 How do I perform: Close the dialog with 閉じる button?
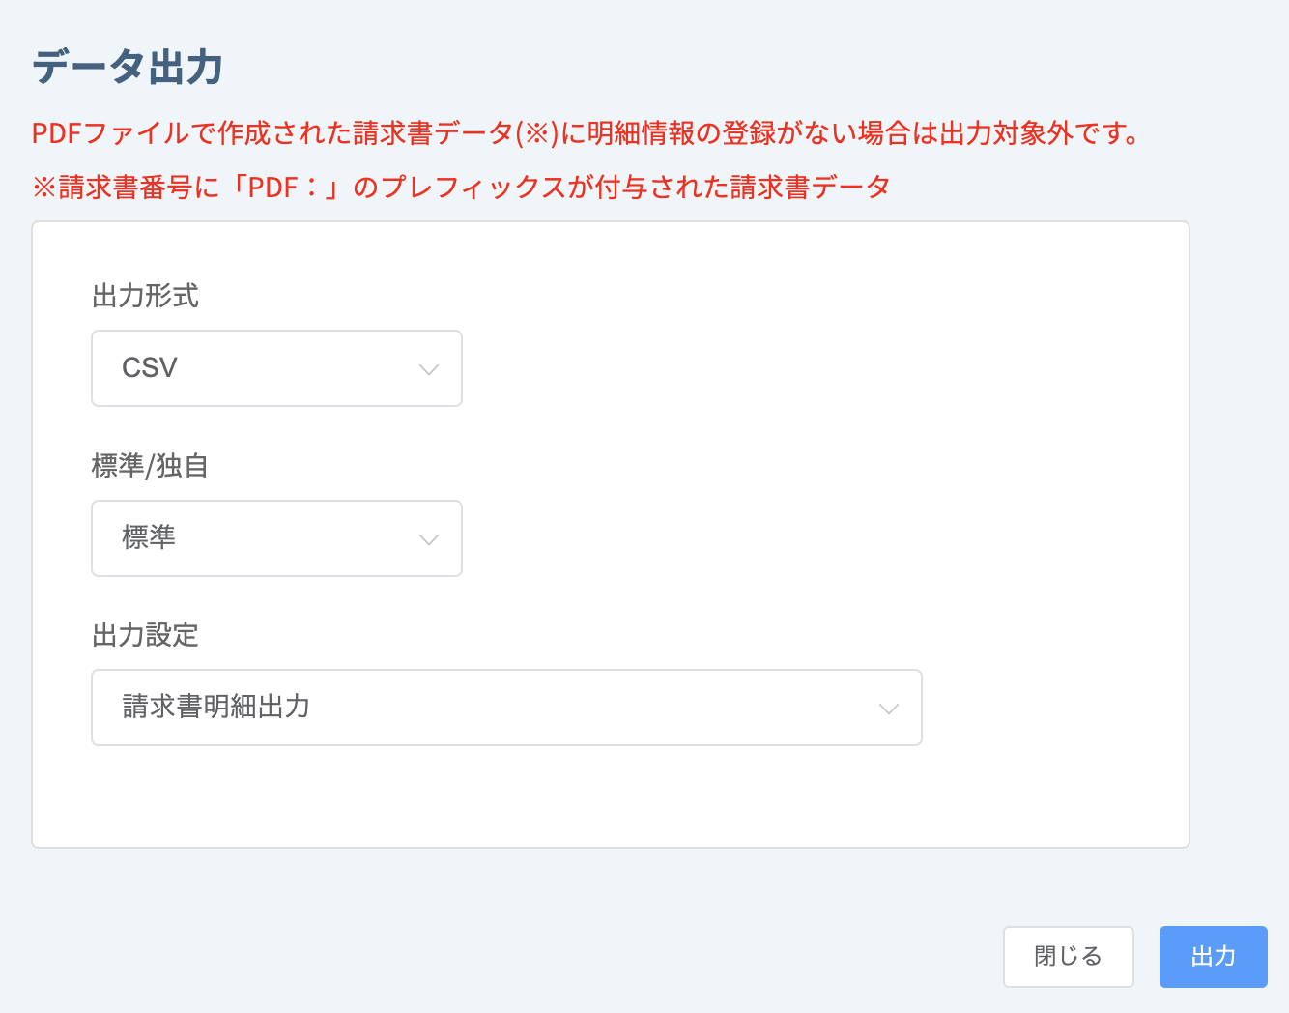click(1069, 957)
